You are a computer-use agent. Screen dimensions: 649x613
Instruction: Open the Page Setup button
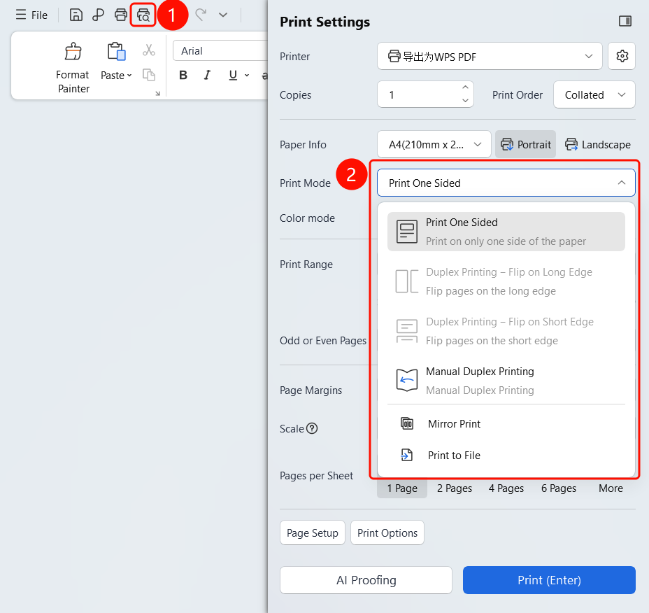click(x=313, y=533)
